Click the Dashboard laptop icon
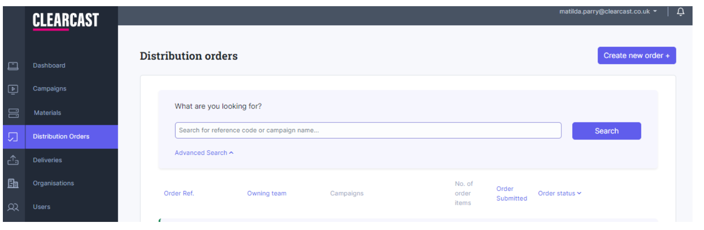Screen dimensions: 704x230 13,66
